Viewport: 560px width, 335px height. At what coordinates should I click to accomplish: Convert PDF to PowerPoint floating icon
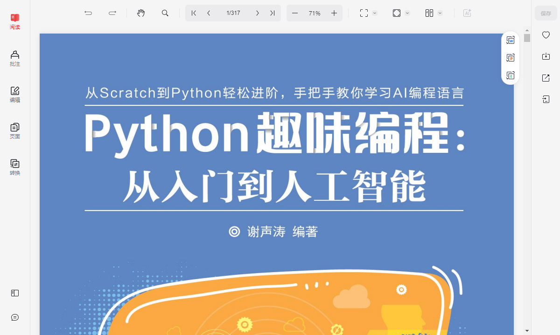511,58
